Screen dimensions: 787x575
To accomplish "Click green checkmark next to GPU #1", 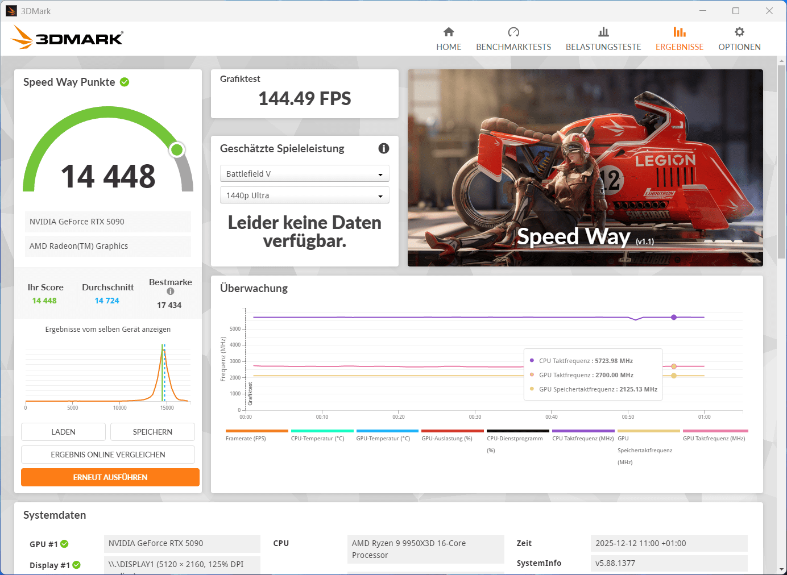I will pos(64,544).
